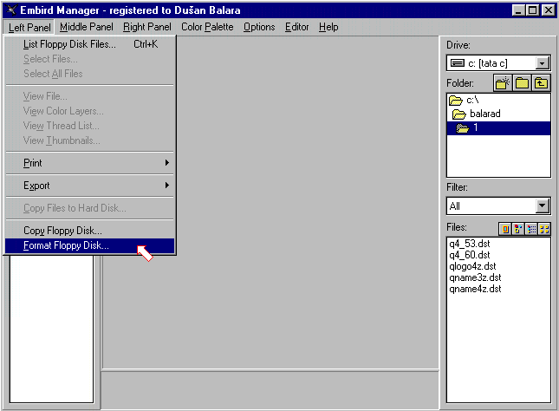This screenshot has width=559, height=411.
Task: Select file qname4z.dst
Action: (475, 289)
